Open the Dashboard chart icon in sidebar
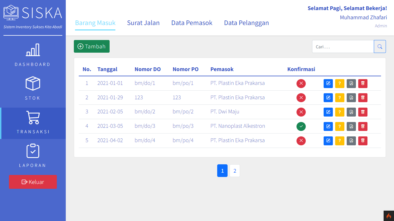The height and width of the screenshot is (221, 394). (33, 50)
